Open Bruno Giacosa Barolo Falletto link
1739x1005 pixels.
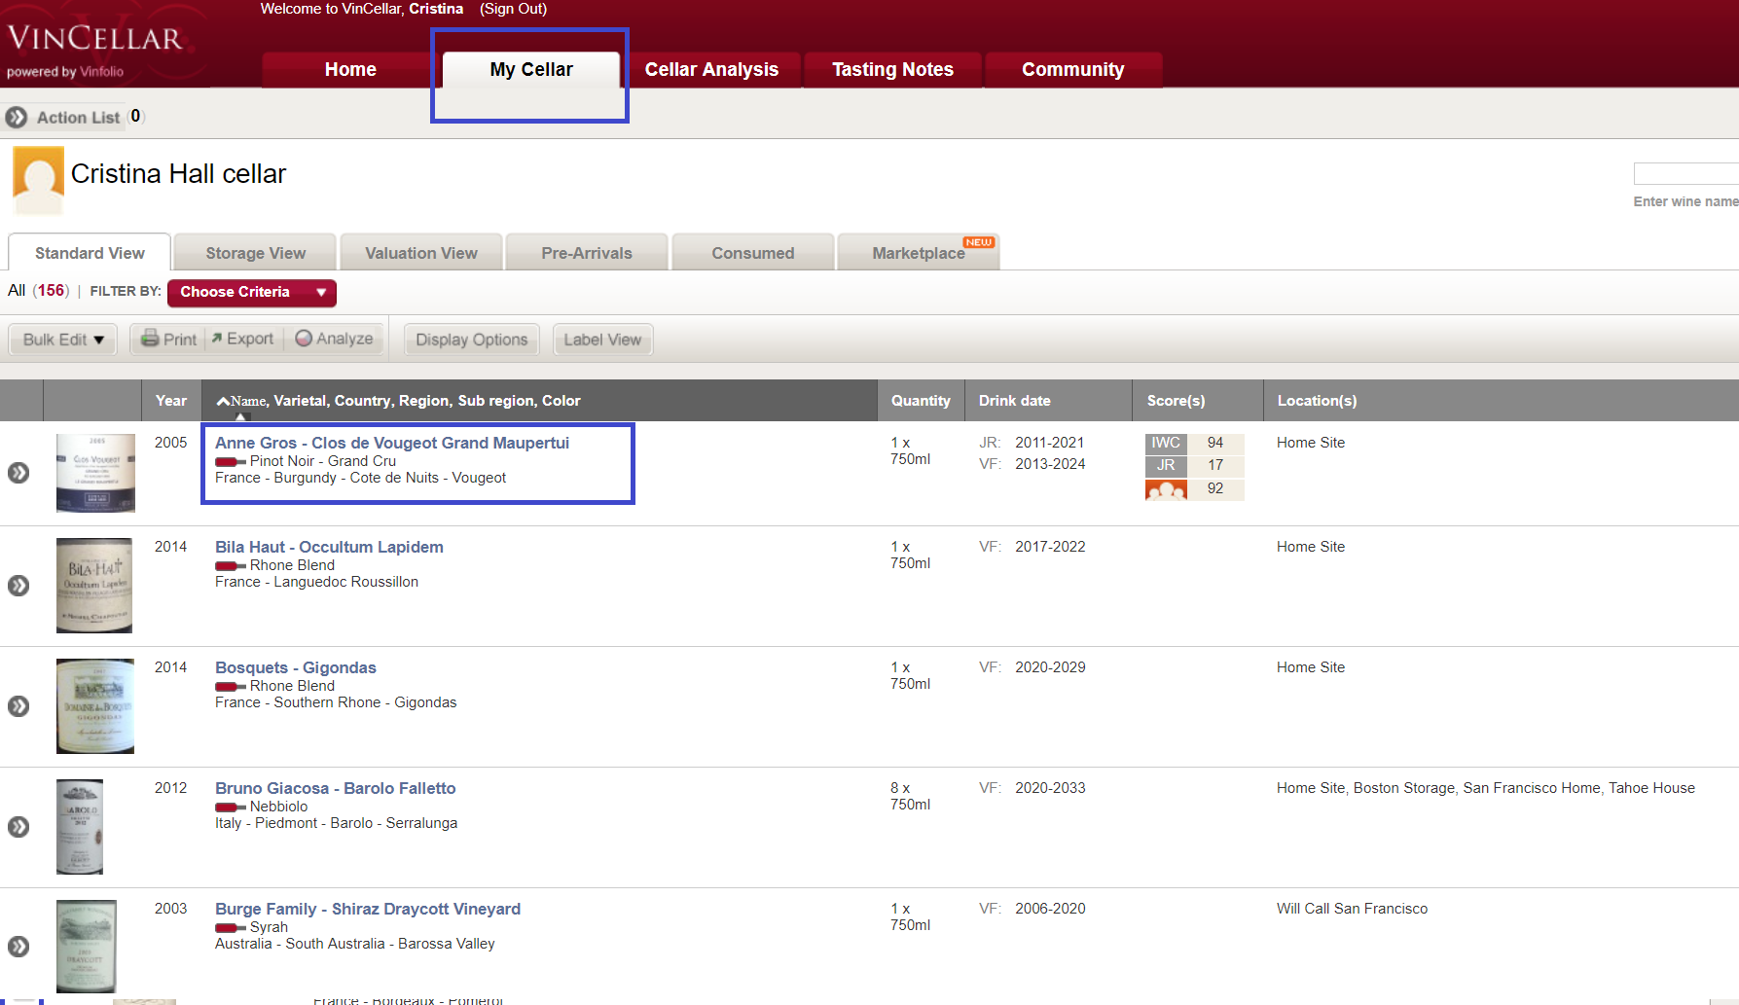(336, 788)
